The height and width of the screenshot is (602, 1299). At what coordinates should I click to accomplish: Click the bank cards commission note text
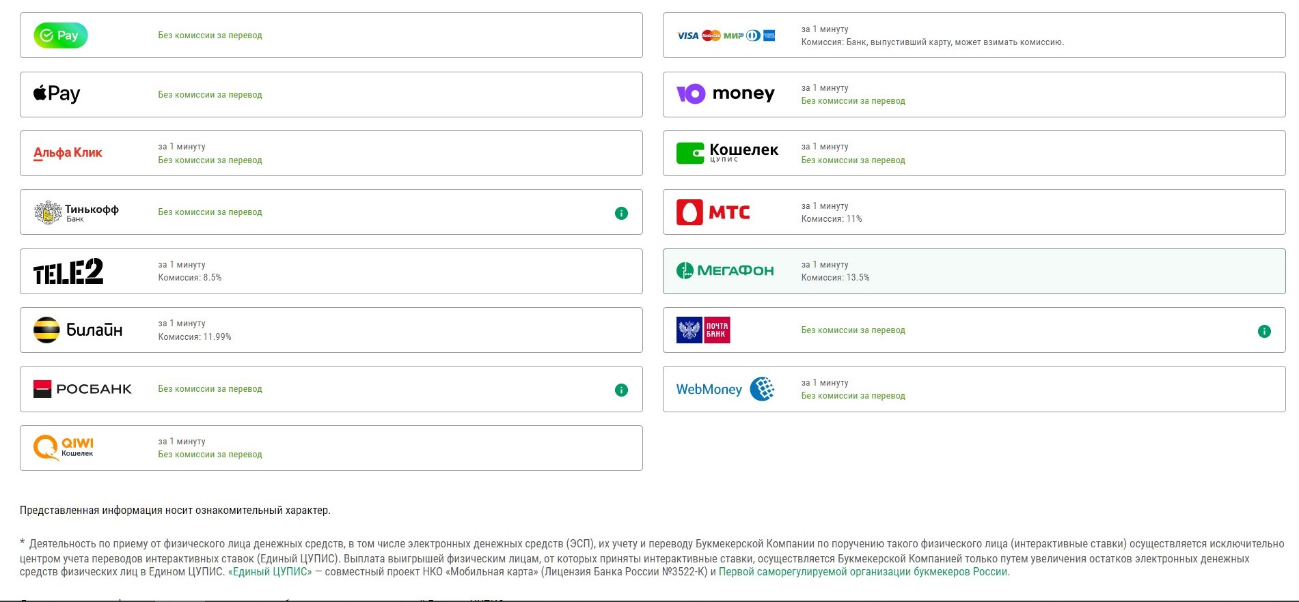933,42
